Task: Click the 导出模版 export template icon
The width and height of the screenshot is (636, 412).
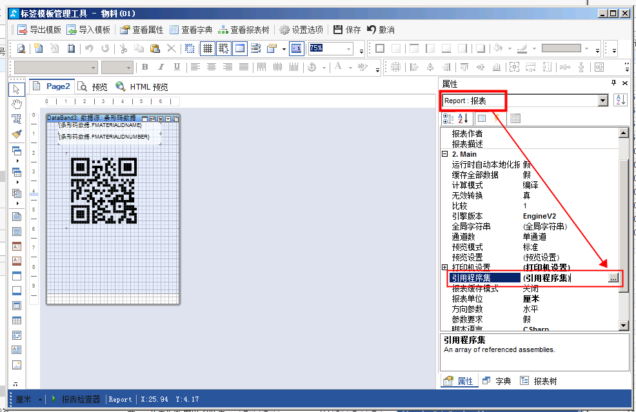Action: click(x=22, y=30)
